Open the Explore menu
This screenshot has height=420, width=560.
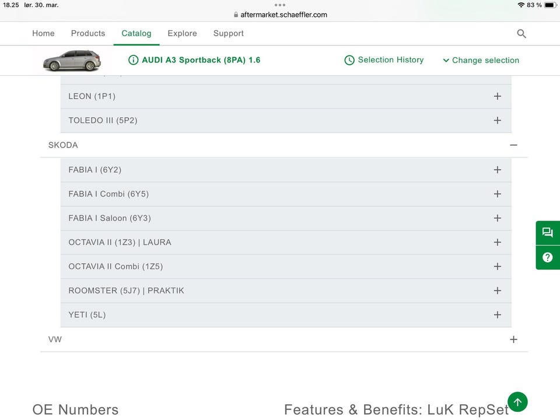pyautogui.click(x=182, y=33)
